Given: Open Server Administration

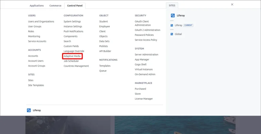Looking at the screenshot, I should tap(146, 55).
